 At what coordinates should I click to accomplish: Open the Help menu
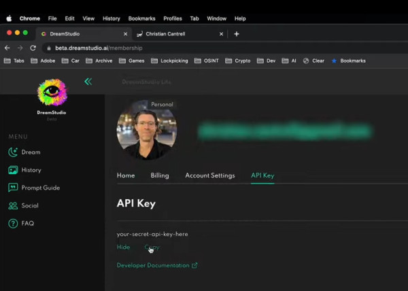240,18
